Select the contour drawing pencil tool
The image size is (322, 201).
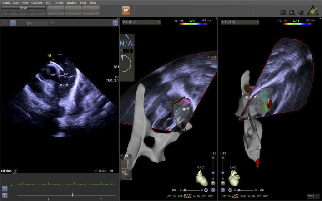[13, 23]
